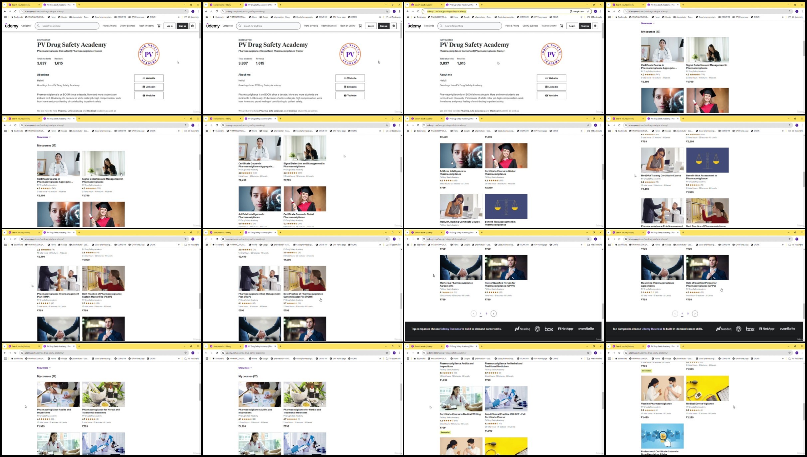Select the PV Drug Safety Academy tab, second row second frame
Screen dimensions: 807x457
(261, 118)
